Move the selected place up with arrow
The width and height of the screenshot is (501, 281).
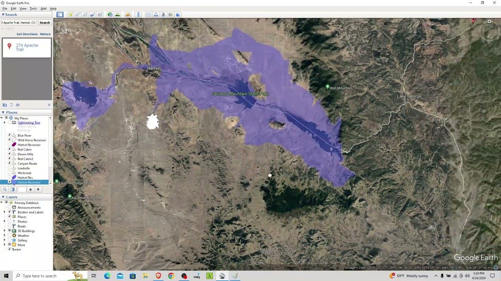(x=30, y=189)
